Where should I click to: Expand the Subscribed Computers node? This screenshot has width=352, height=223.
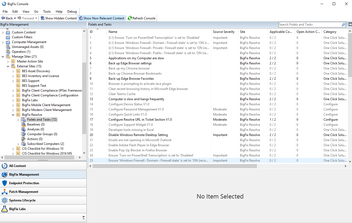[18, 144]
